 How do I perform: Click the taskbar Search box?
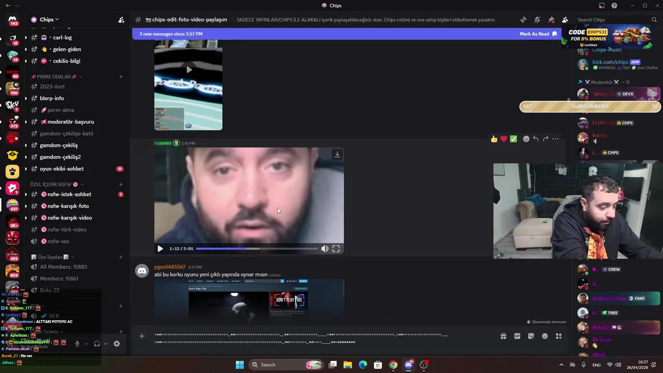point(286,365)
